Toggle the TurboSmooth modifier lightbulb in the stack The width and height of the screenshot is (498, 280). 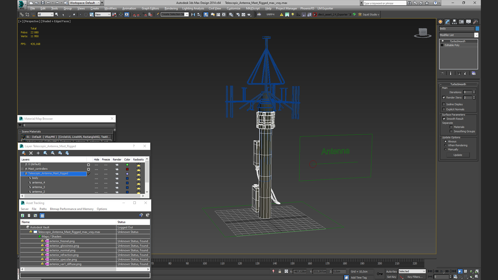[x=443, y=41]
